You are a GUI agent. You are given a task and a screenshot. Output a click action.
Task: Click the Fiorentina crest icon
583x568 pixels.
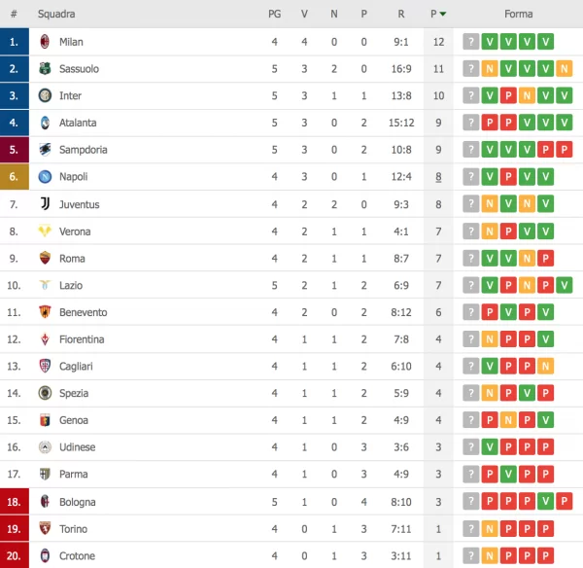(x=44, y=339)
